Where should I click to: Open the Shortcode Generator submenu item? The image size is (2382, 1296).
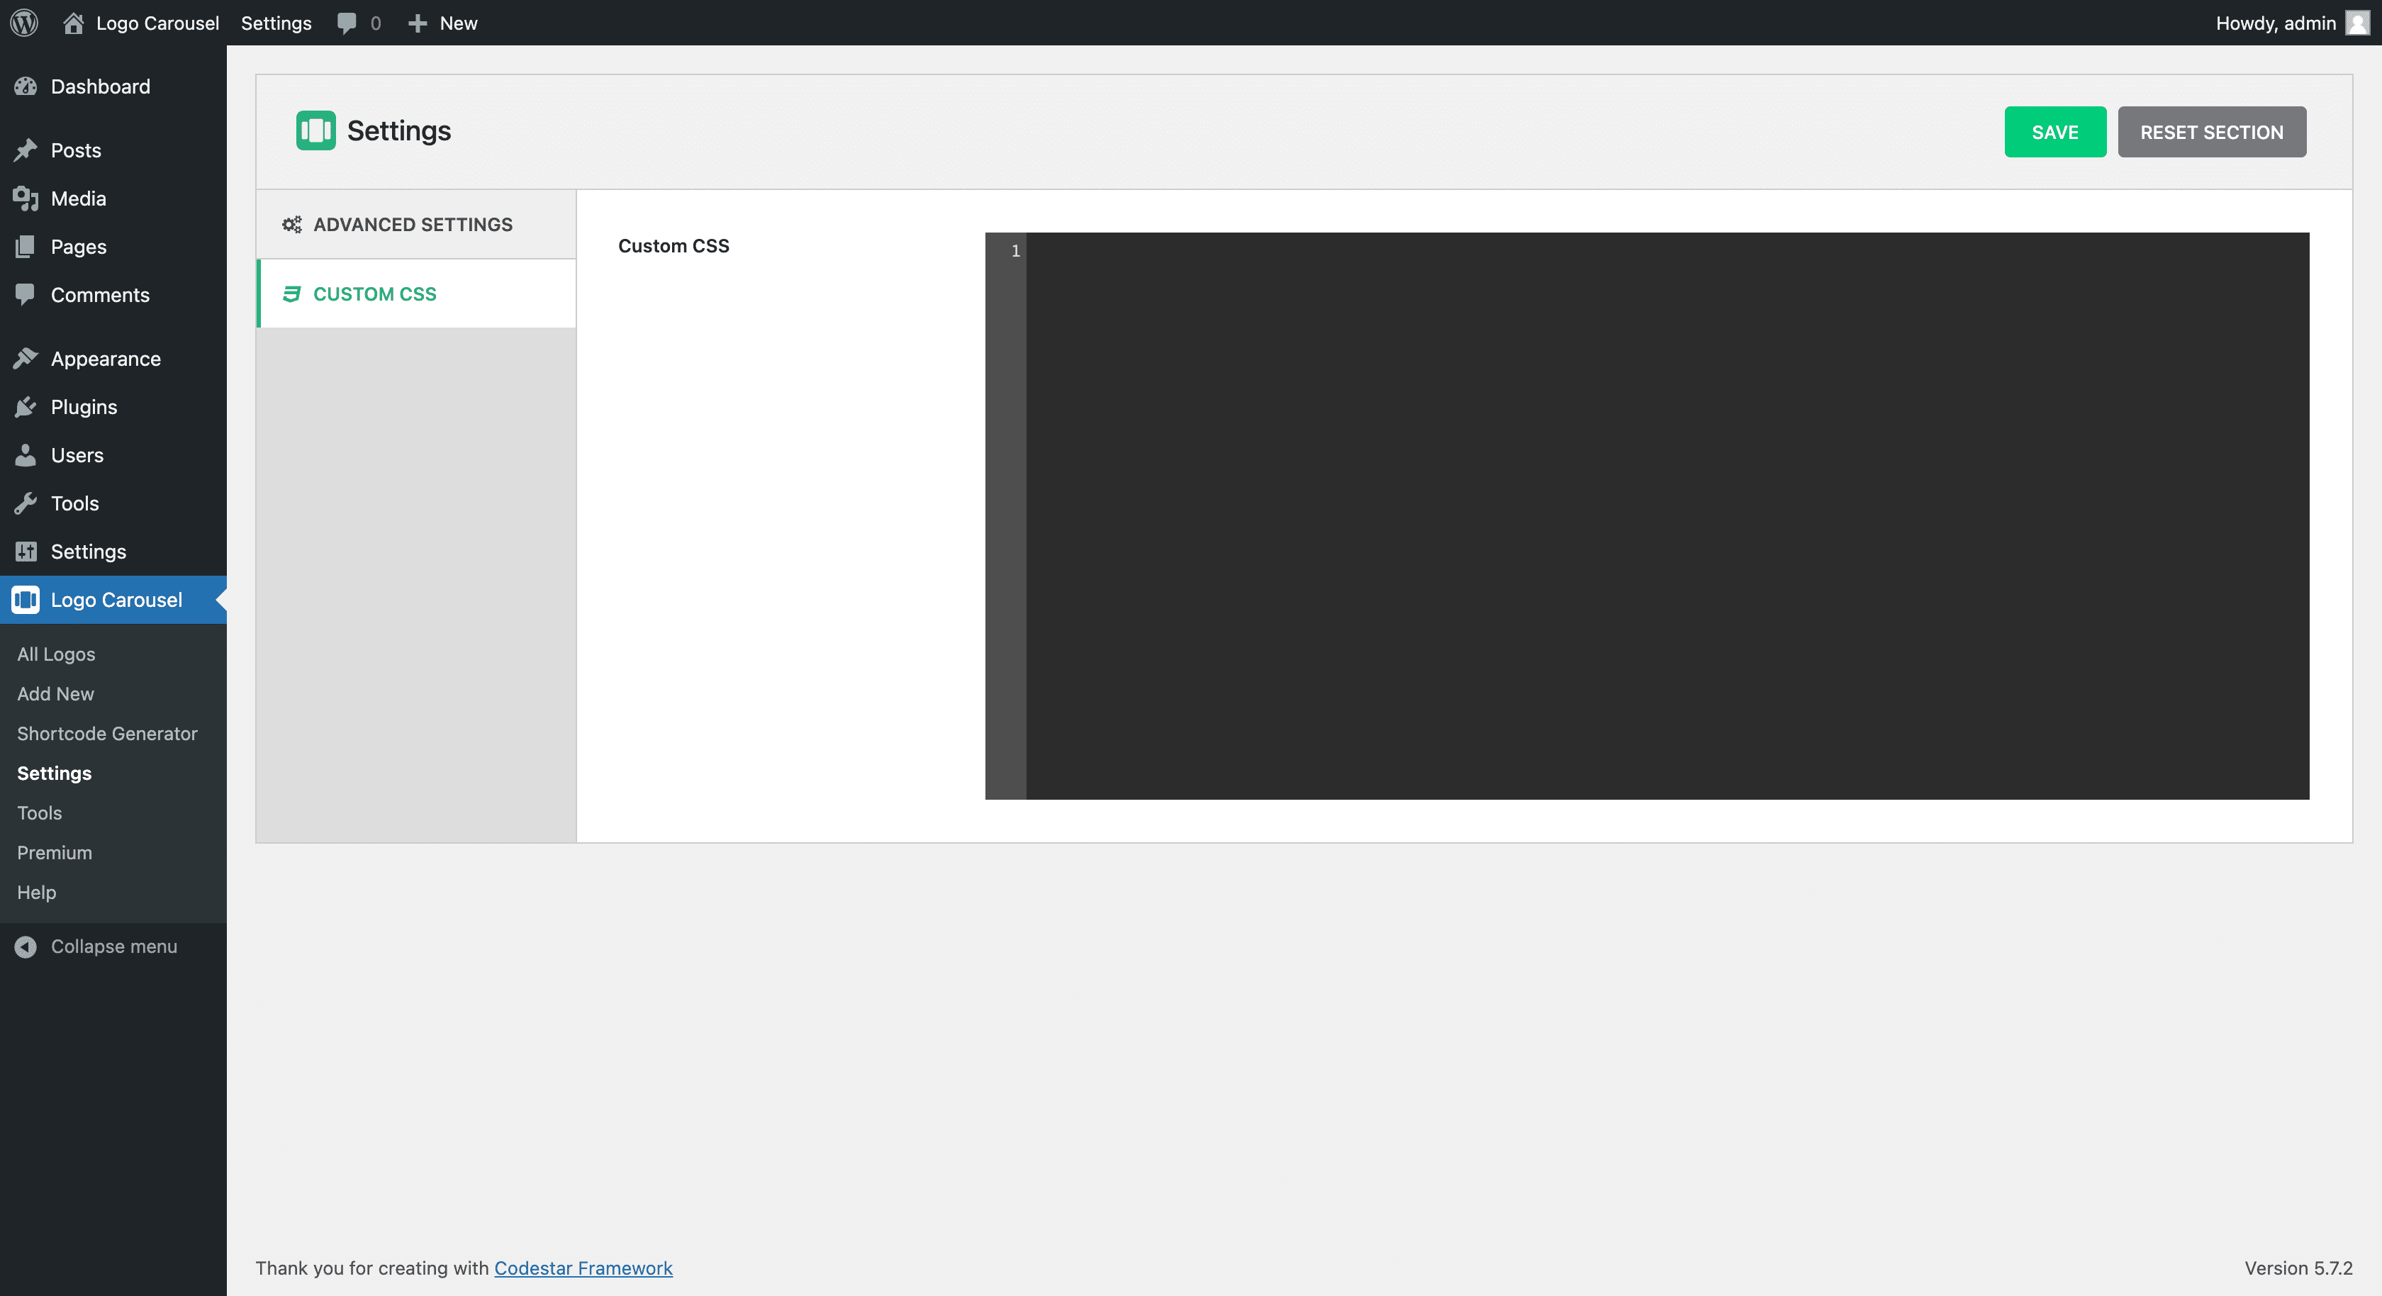(107, 734)
